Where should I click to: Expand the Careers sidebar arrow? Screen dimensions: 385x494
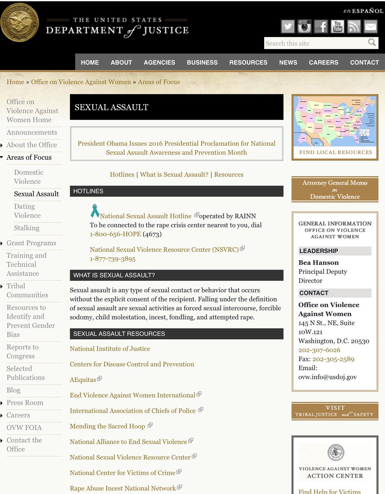click(2, 415)
